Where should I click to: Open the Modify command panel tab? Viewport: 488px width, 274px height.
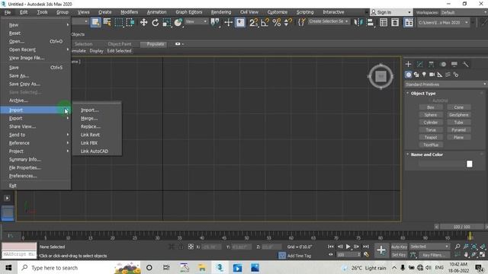[420, 64]
